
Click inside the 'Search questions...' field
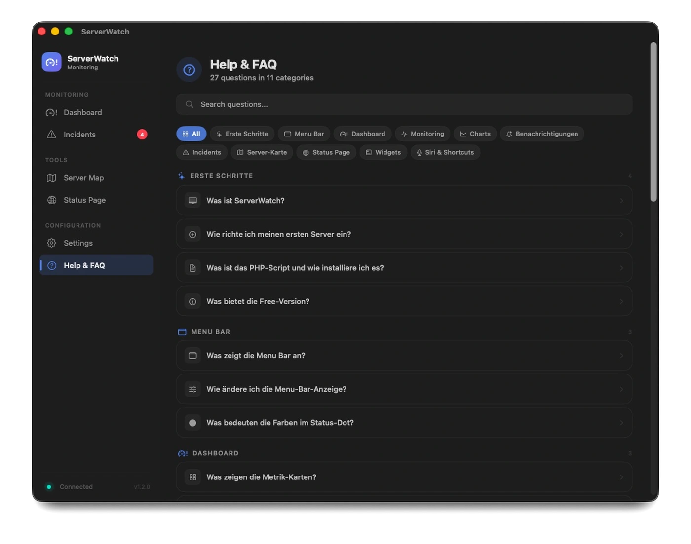pyautogui.click(x=345, y=104)
